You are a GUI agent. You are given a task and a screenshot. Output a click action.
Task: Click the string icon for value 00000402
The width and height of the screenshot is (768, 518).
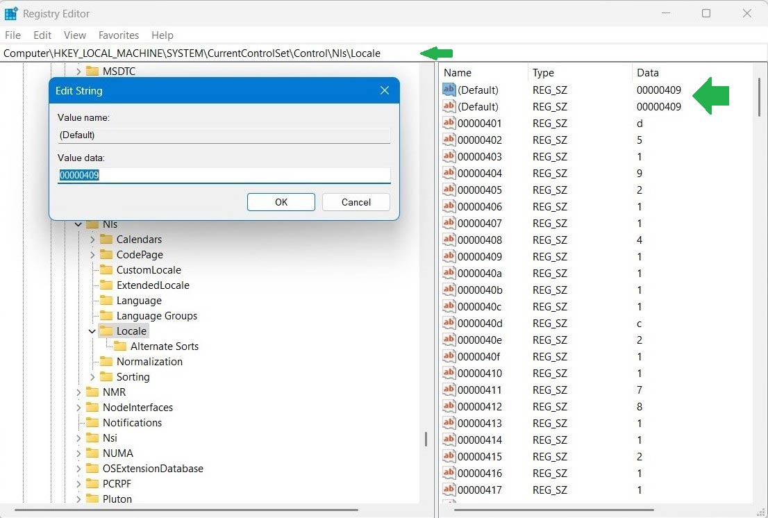[x=449, y=140]
